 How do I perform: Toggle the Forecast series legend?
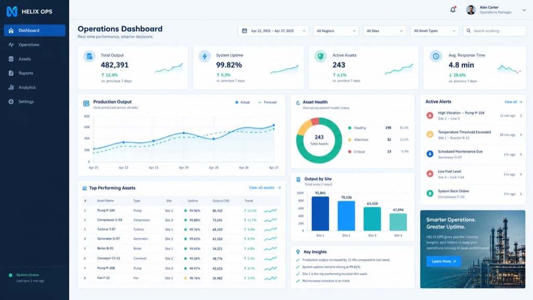click(x=268, y=103)
